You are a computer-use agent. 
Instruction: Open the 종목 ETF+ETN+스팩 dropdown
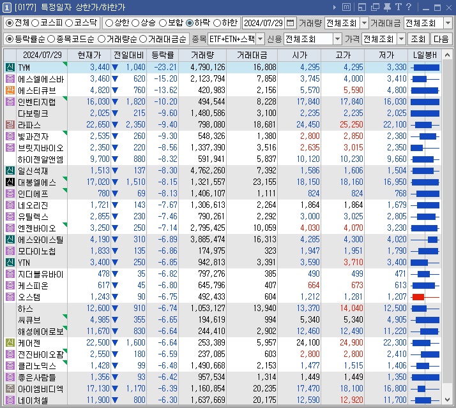(261, 39)
